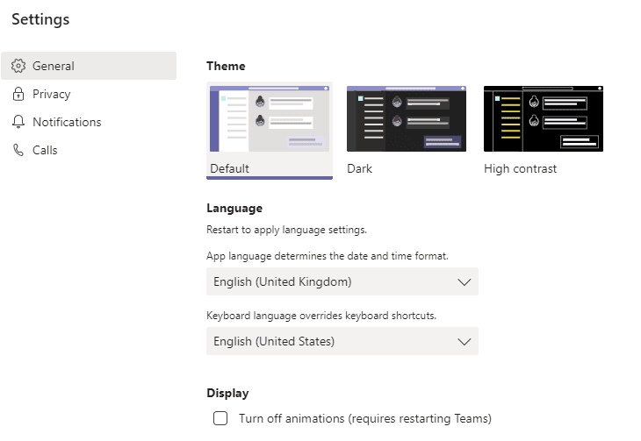641x441 pixels.
Task: Click the High contrast label text
Action: pos(520,168)
